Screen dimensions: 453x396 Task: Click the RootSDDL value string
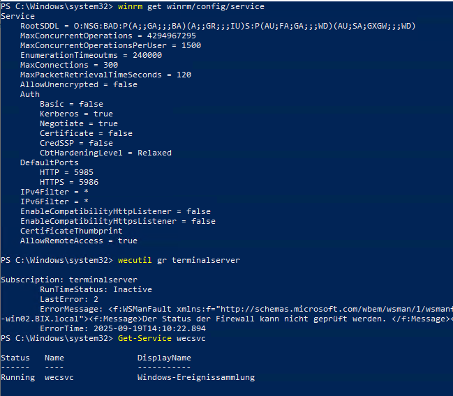pyautogui.click(x=244, y=26)
